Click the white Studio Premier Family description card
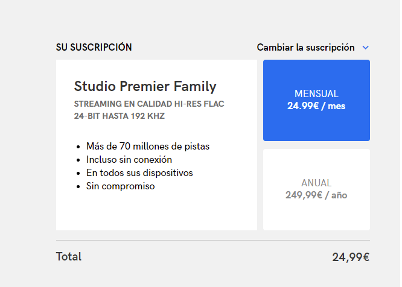 tap(156, 145)
